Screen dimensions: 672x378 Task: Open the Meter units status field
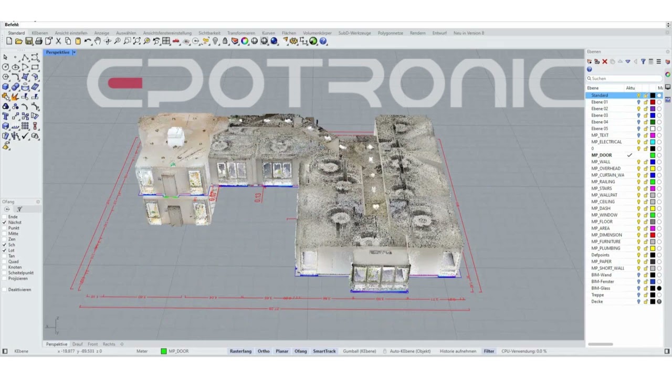tap(142, 351)
